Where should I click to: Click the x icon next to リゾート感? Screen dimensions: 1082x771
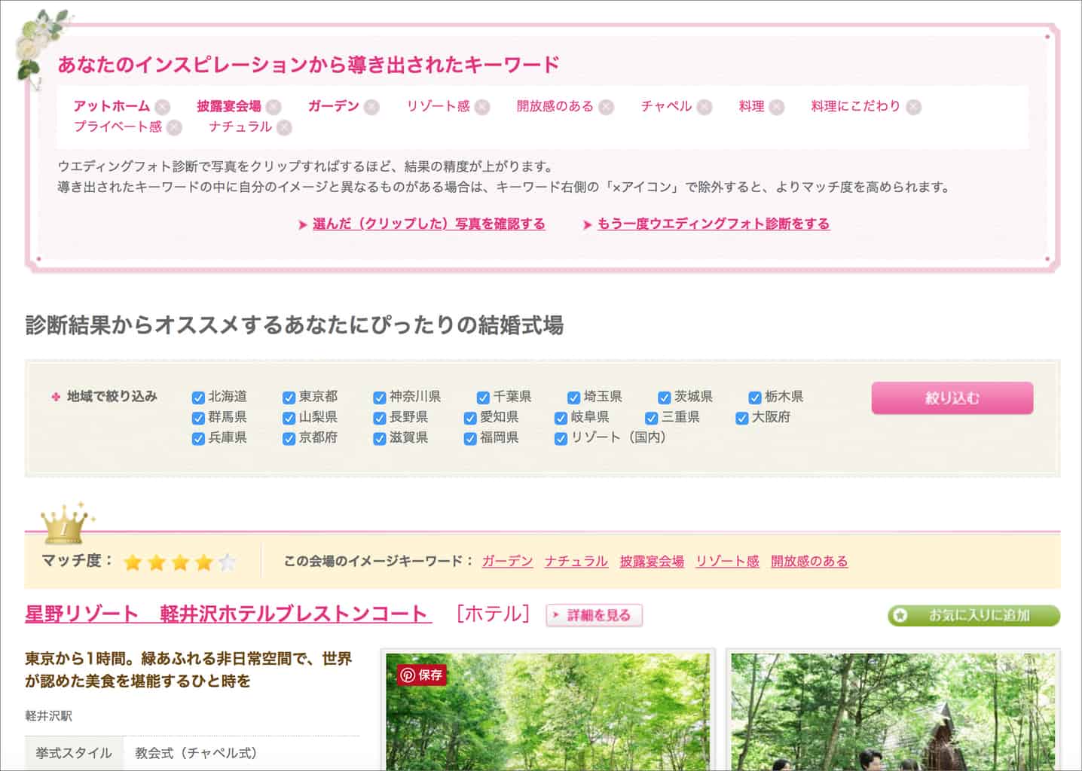tap(482, 107)
